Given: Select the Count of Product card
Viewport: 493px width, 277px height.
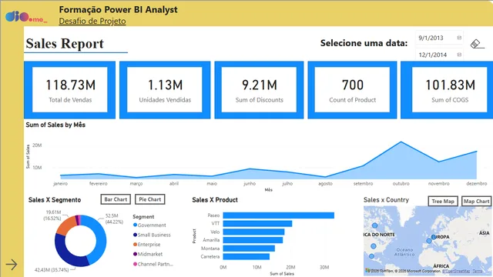Looking at the screenshot, I should coord(352,90).
